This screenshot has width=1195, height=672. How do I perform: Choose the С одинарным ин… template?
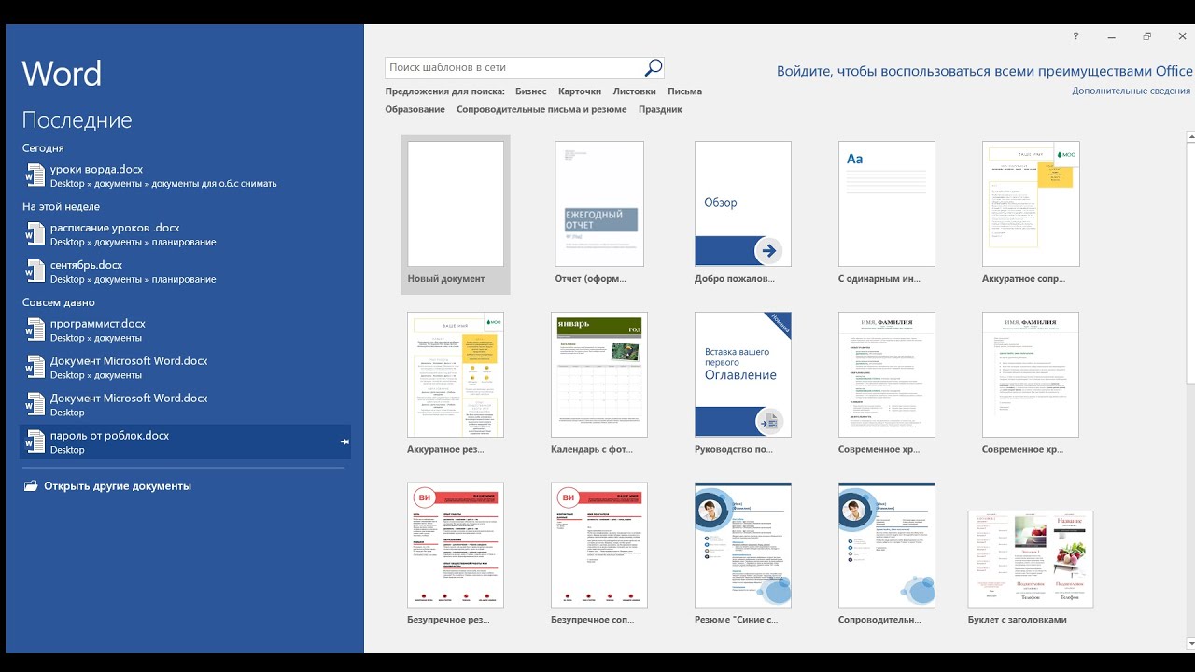point(887,214)
